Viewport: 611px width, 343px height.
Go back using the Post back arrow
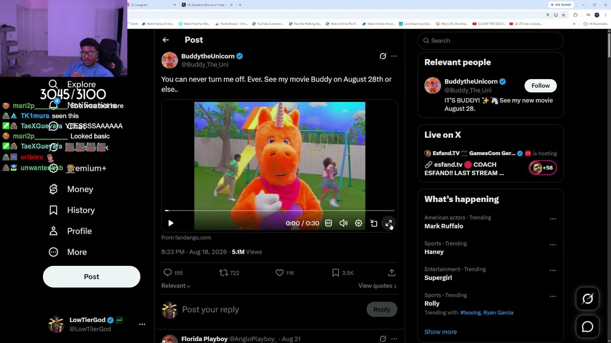(166, 40)
